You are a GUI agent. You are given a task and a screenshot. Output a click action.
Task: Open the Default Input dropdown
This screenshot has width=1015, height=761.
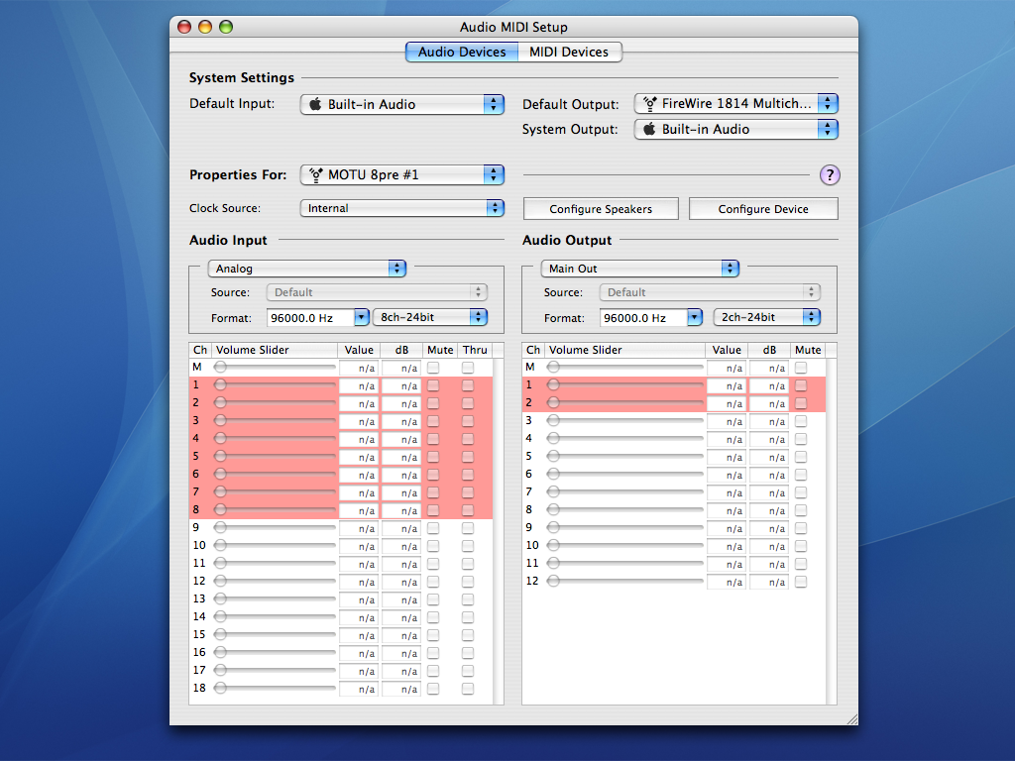pyautogui.click(x=402, y=104)
